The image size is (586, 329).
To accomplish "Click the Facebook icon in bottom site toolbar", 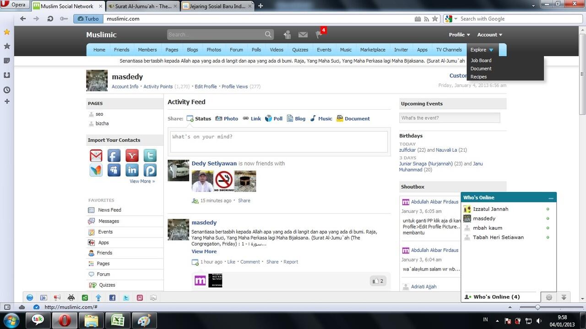I will click(x=112, y=297).
